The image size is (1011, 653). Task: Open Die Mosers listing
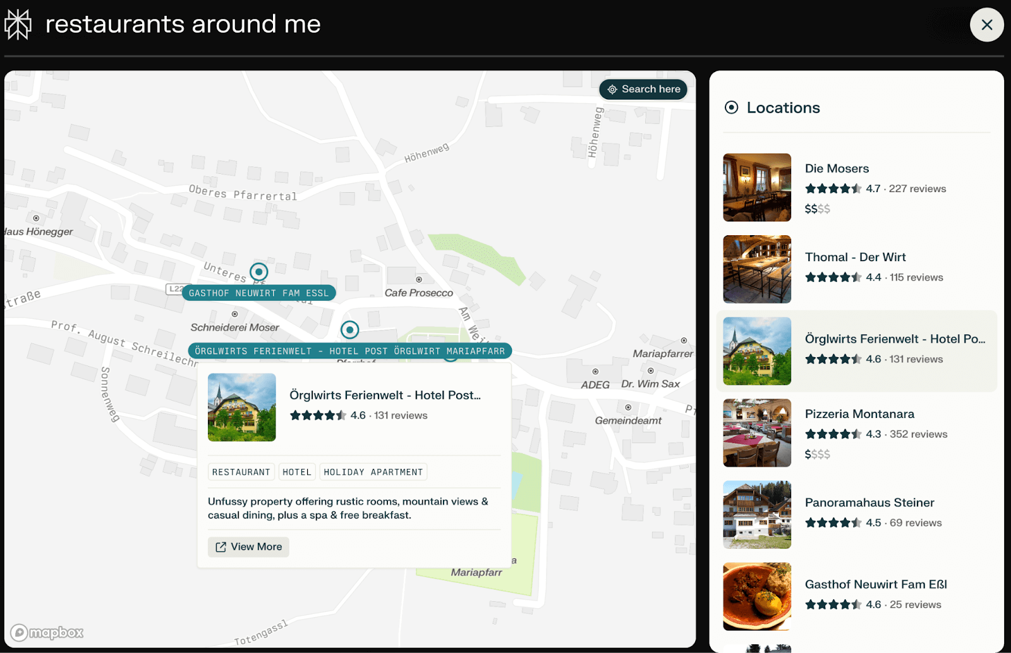[837, 169]
